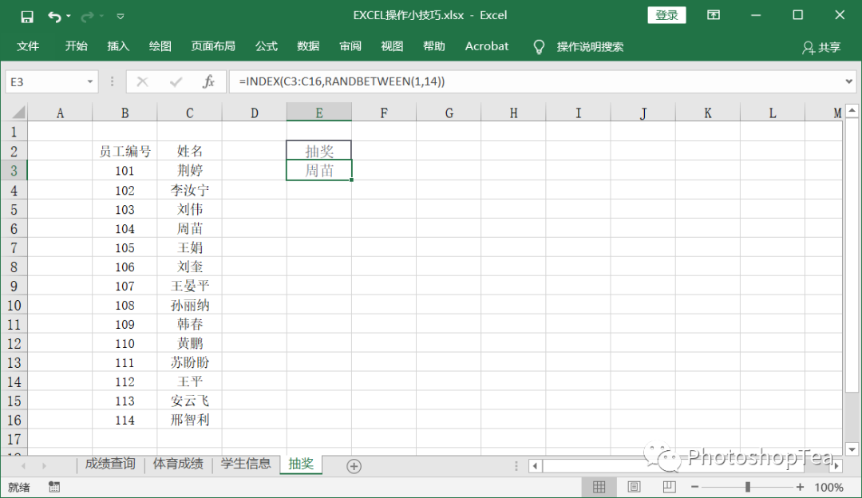Screen dimensions: 862x498
Task: Click the Undo arrow icon
Action: [x=54, y=17]
